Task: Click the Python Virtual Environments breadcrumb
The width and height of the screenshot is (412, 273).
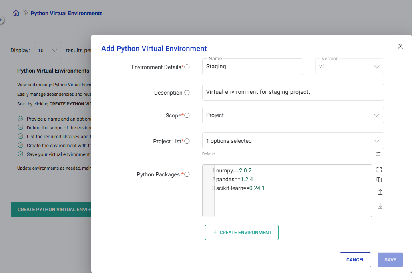Action: click(x=66, y=13)
